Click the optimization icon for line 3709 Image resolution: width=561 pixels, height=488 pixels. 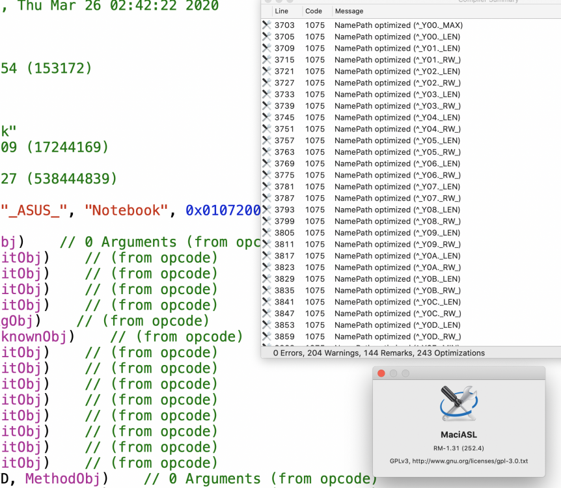click(x=267, y=48)
